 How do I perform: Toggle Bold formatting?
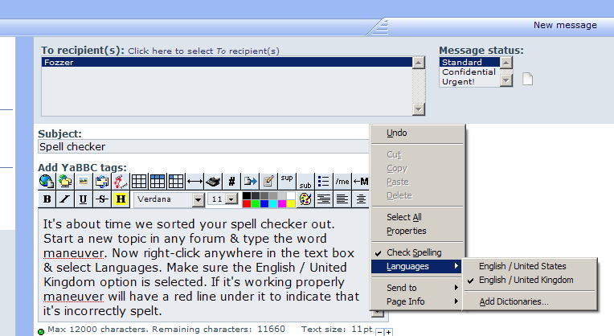tap(47, 199)
